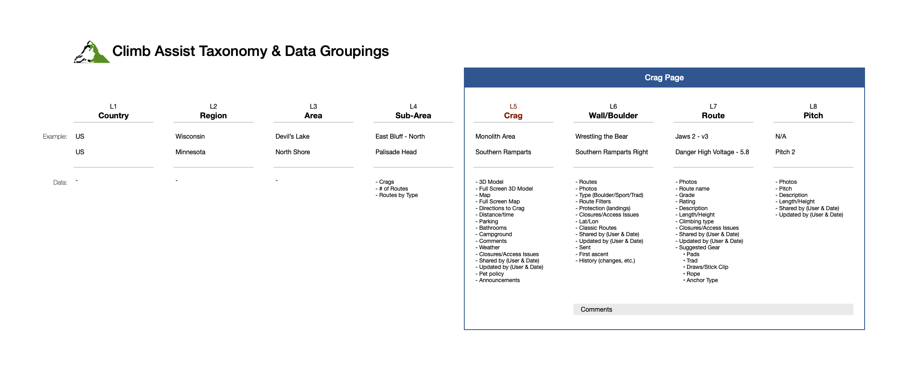The height and width of the screenshot is (370, 905).
Task: Click Monolith Area crag example
Action: [495, 136]
